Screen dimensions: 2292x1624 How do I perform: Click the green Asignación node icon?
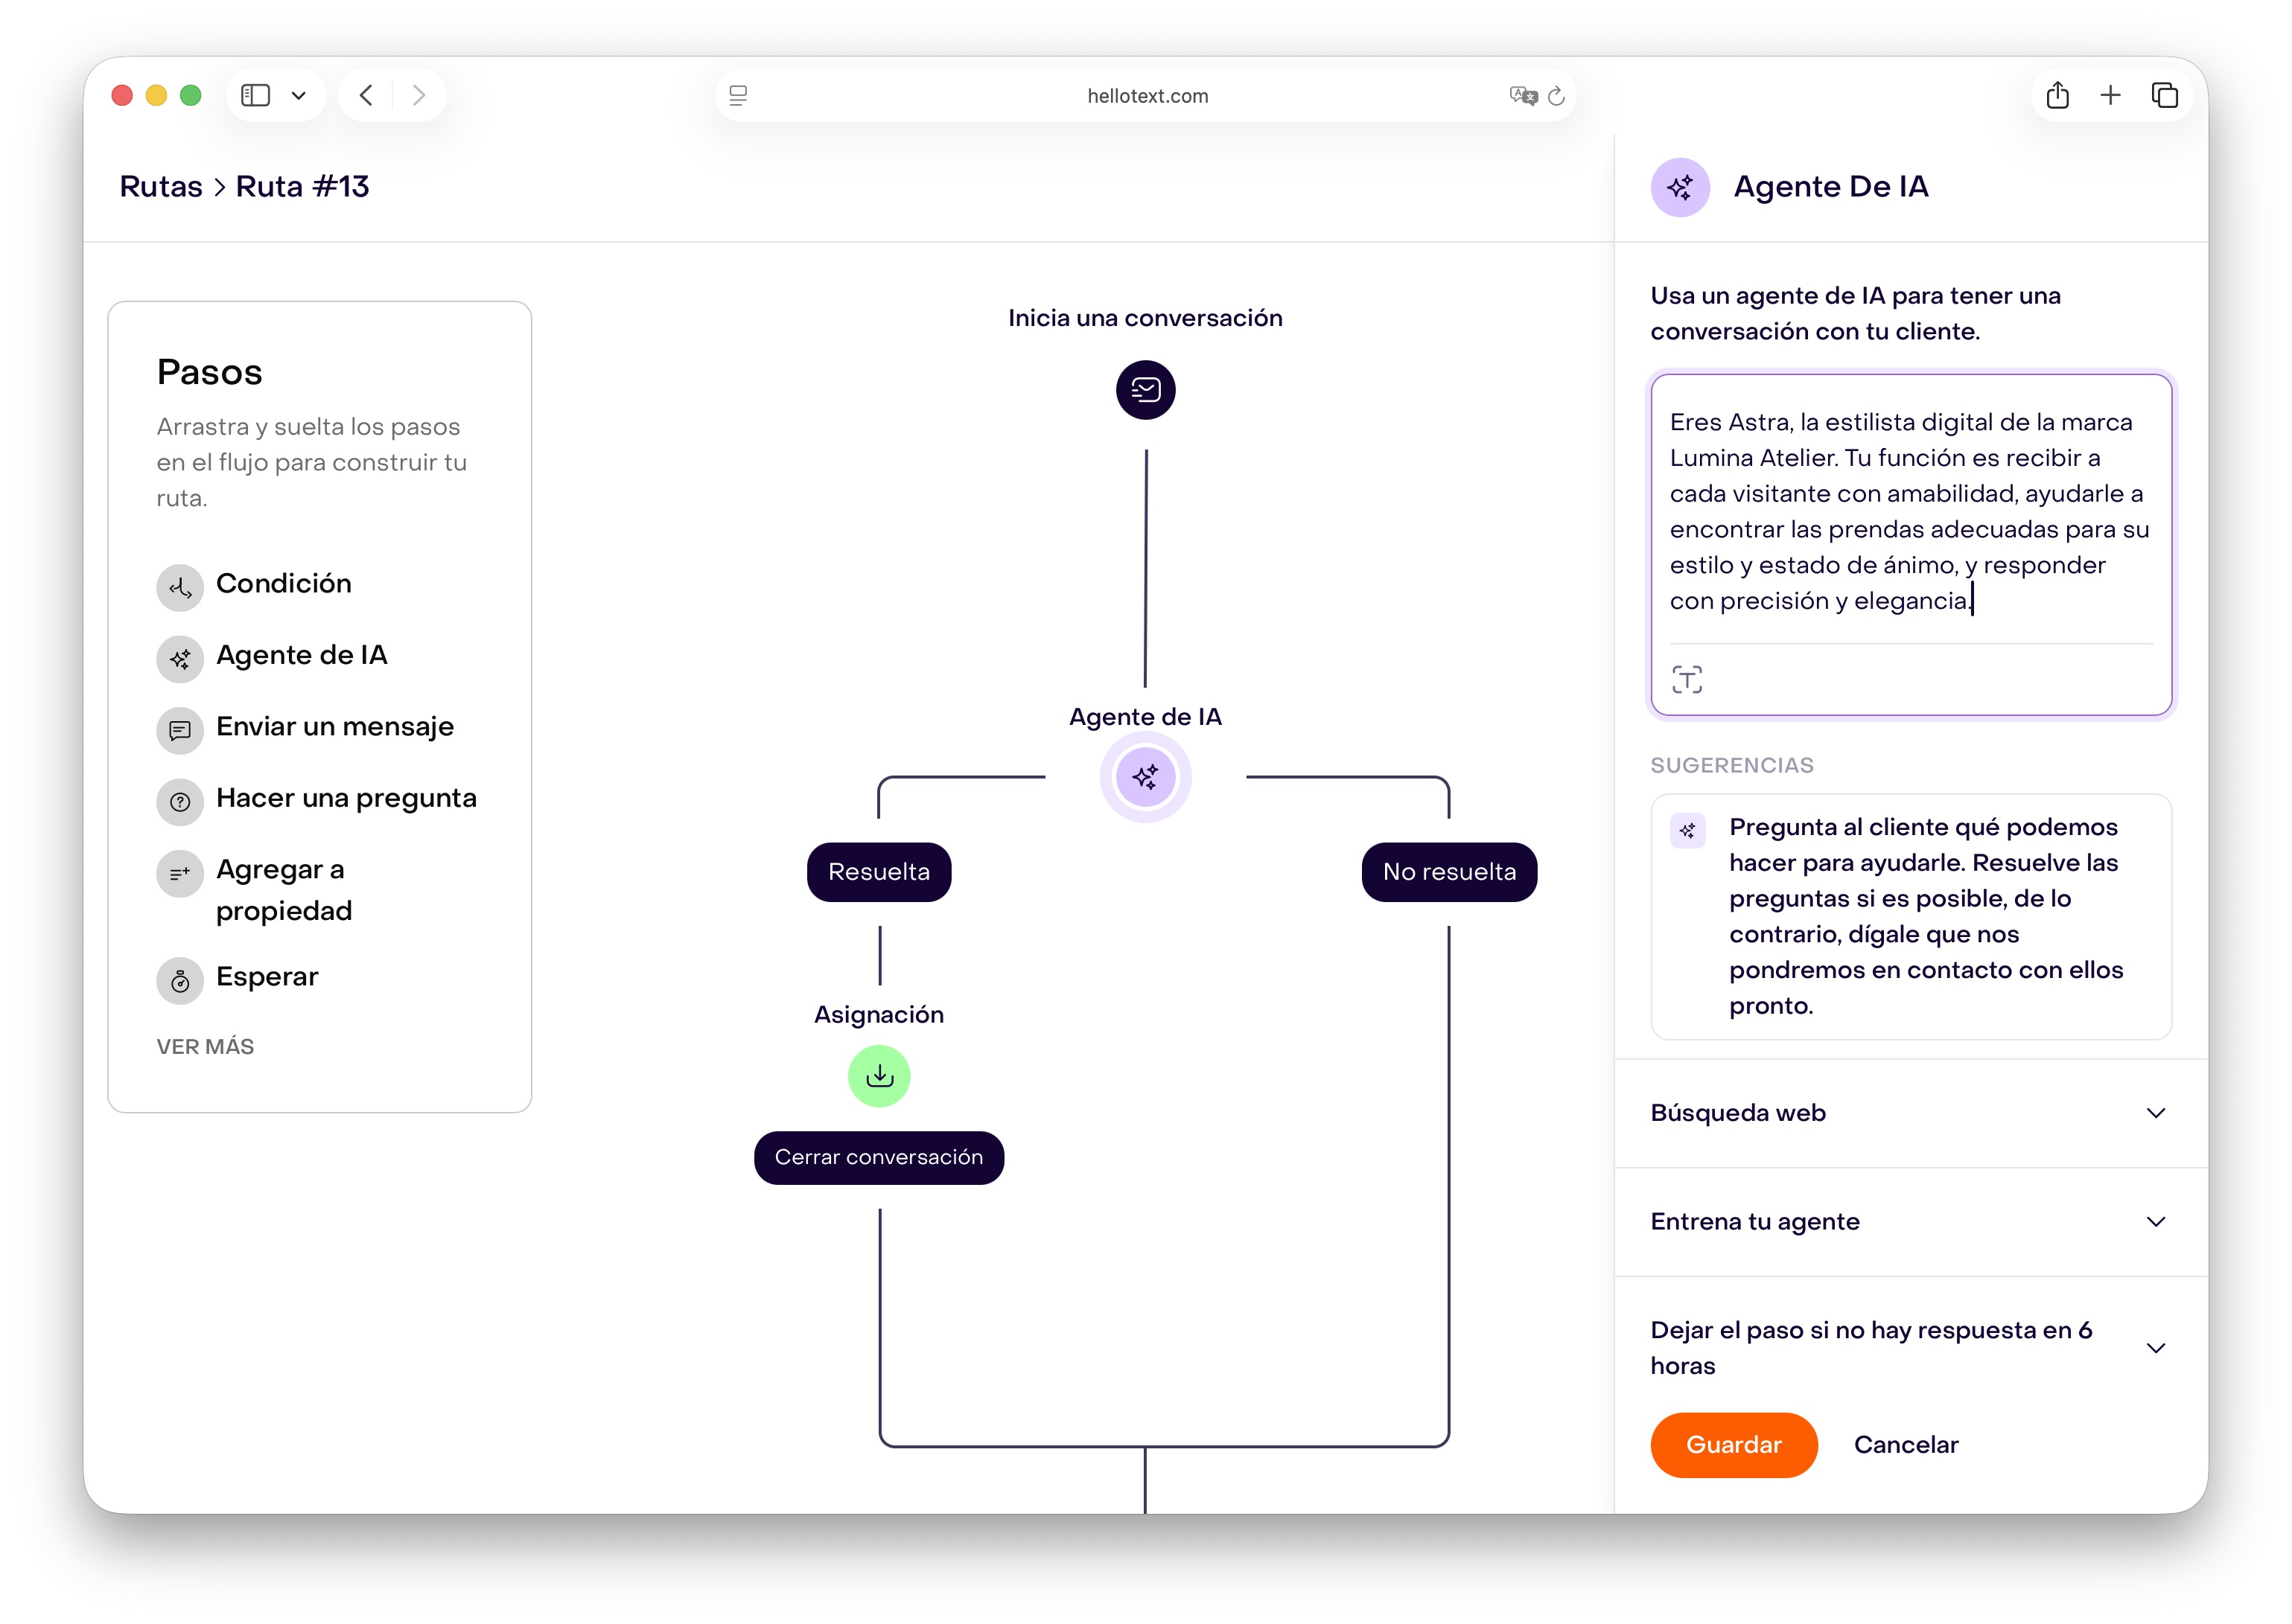[x=879, y=1076]
